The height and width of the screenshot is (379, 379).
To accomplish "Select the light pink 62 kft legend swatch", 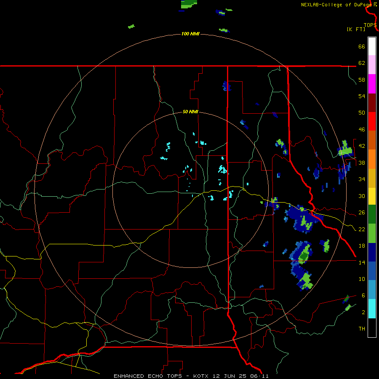I will [372, 64].
